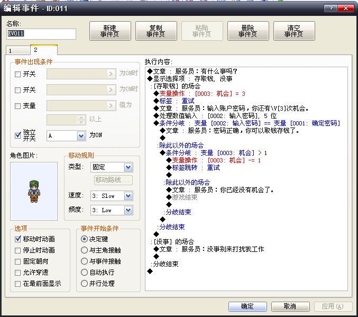The image size is (358, 317).
Task: Uncheck the 独立开关 checkbox
Action: click(17, 135)
